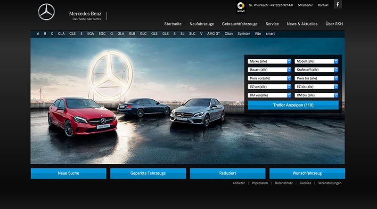This screenshot has width=377, height=209.
Task: Select model class B
Action: tap(45, 33)
